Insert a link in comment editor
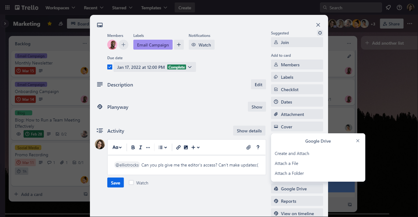The width and height of the screenshot is (418, 217). click(x=178, y=148)
